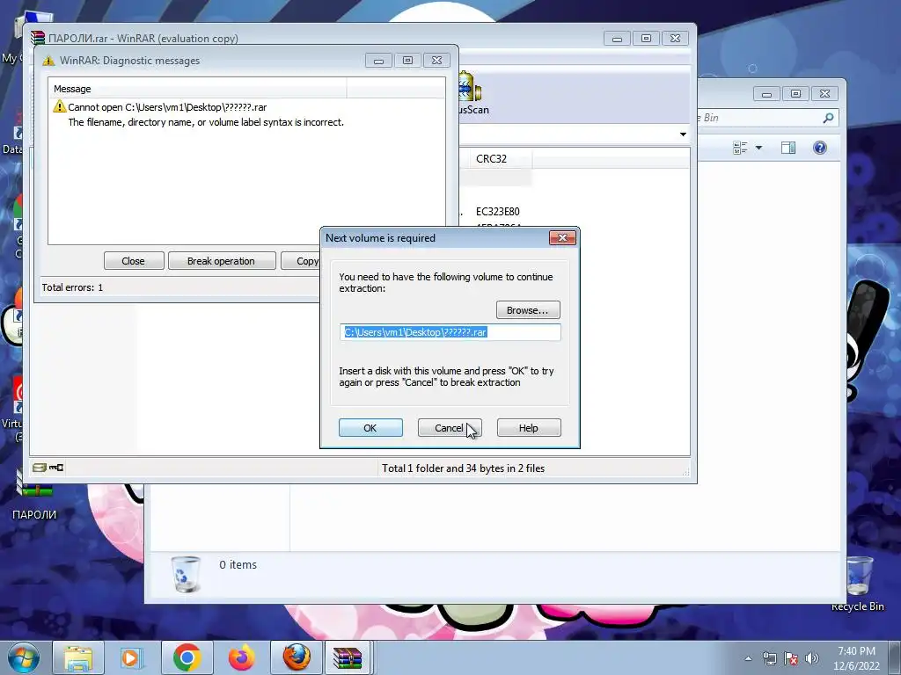Image resolution: width=901 pixels, height=675 pixels.
Task: Open Help in Next volume dialog
Action: [x=528, y=428]
